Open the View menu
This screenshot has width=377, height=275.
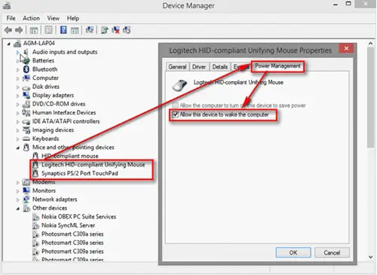[54, 18]
